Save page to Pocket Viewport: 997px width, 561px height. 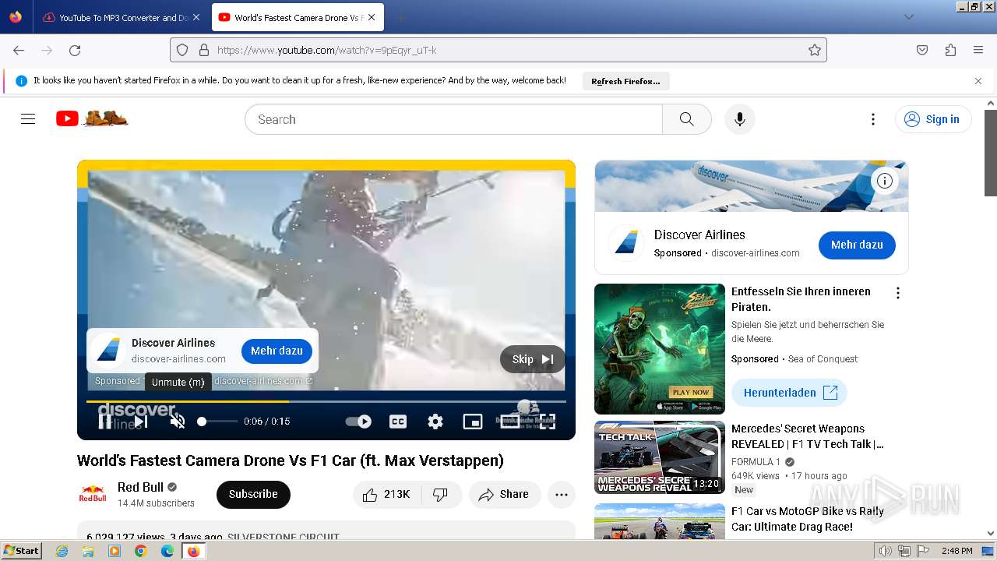[x=922, y=50]
